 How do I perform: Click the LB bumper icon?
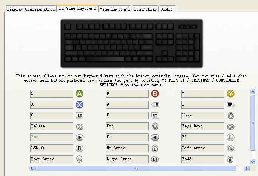pyautogui.click(x=155, y=105)
